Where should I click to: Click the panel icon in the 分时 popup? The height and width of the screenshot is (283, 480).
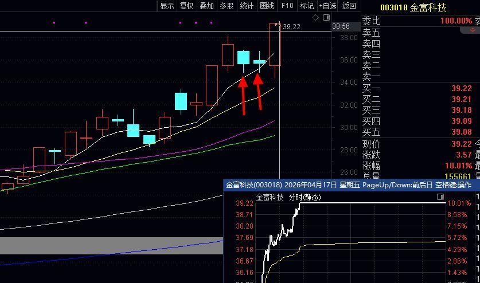pyautogui.click(x=440, y=196)
